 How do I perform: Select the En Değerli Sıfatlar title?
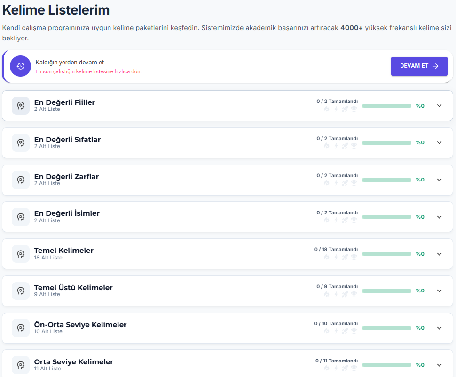pos(68,140)
